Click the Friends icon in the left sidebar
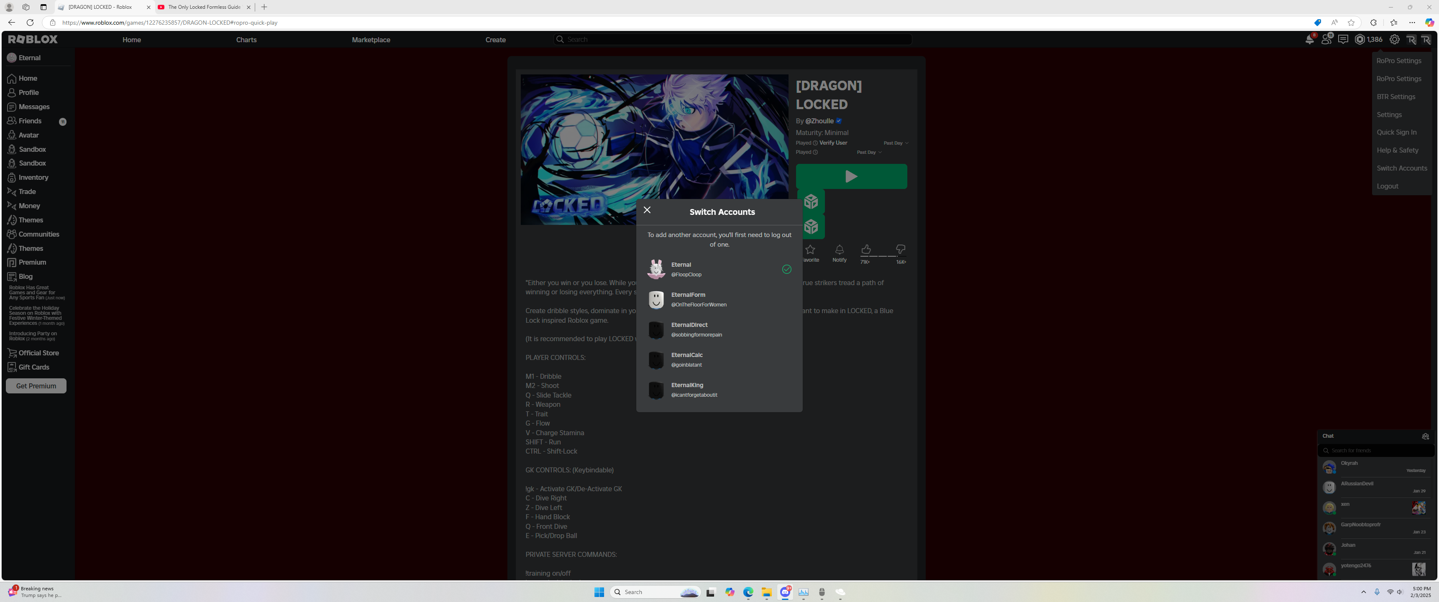Image resolution: width=1439 pixels, height=602 pixels. pyautogui.click(x=12, y=121)
